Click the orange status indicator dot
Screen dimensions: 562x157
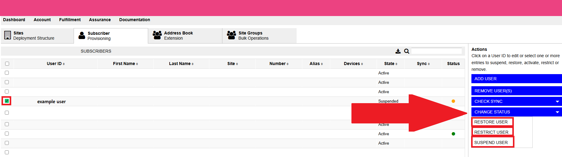coord(453,101)
